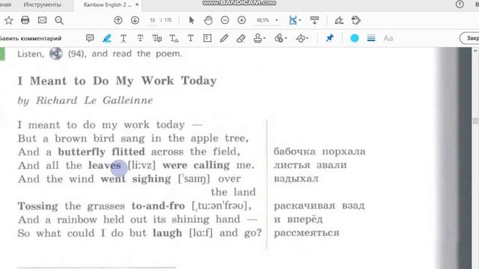479x269 pixels.
Task: Open the attach file paperclip dropdown
Action: coord(281,38)
